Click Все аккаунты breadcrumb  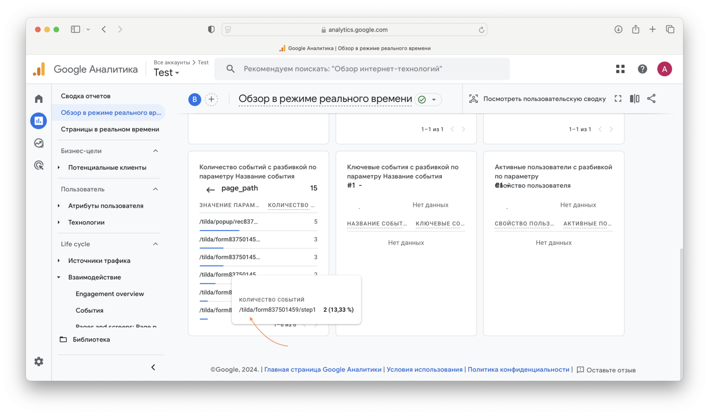172,62
